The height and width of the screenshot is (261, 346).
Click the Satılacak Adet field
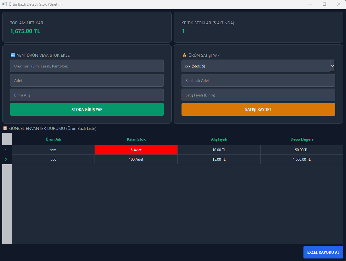coord(258,80)
